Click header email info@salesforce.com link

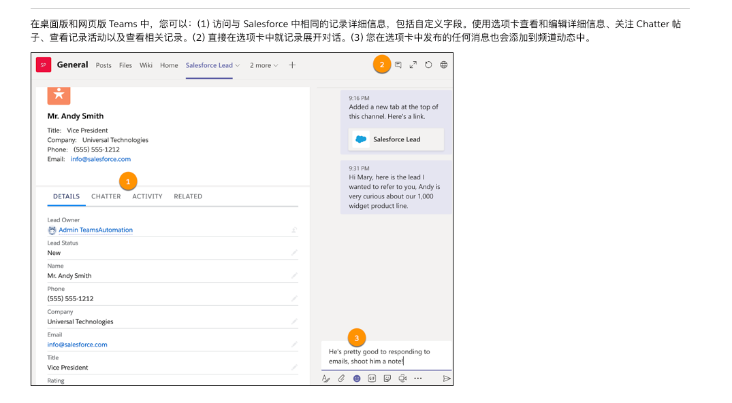(x=101, y=159)
